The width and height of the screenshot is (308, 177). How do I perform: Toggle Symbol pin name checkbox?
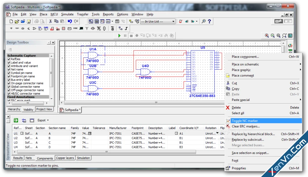coord(9,73)
